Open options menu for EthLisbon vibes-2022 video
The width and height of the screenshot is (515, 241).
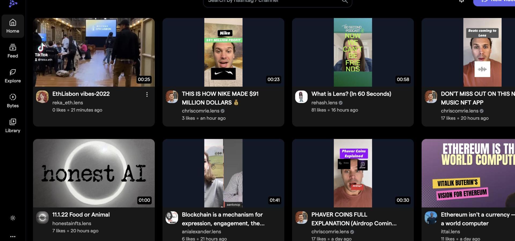[x=147, y=94]
